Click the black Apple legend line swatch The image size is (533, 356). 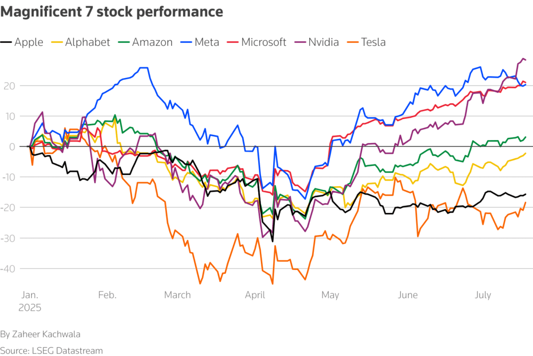tap(6, 42)
